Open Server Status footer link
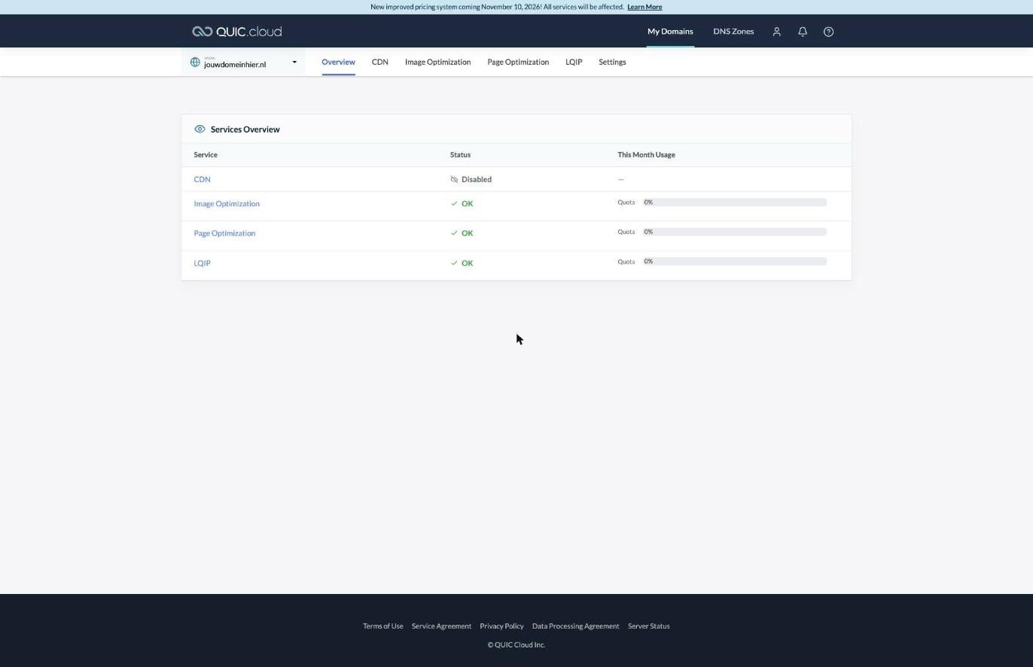Image resolution: width=1033 pixels, height=667 pixels. [649, 626]
